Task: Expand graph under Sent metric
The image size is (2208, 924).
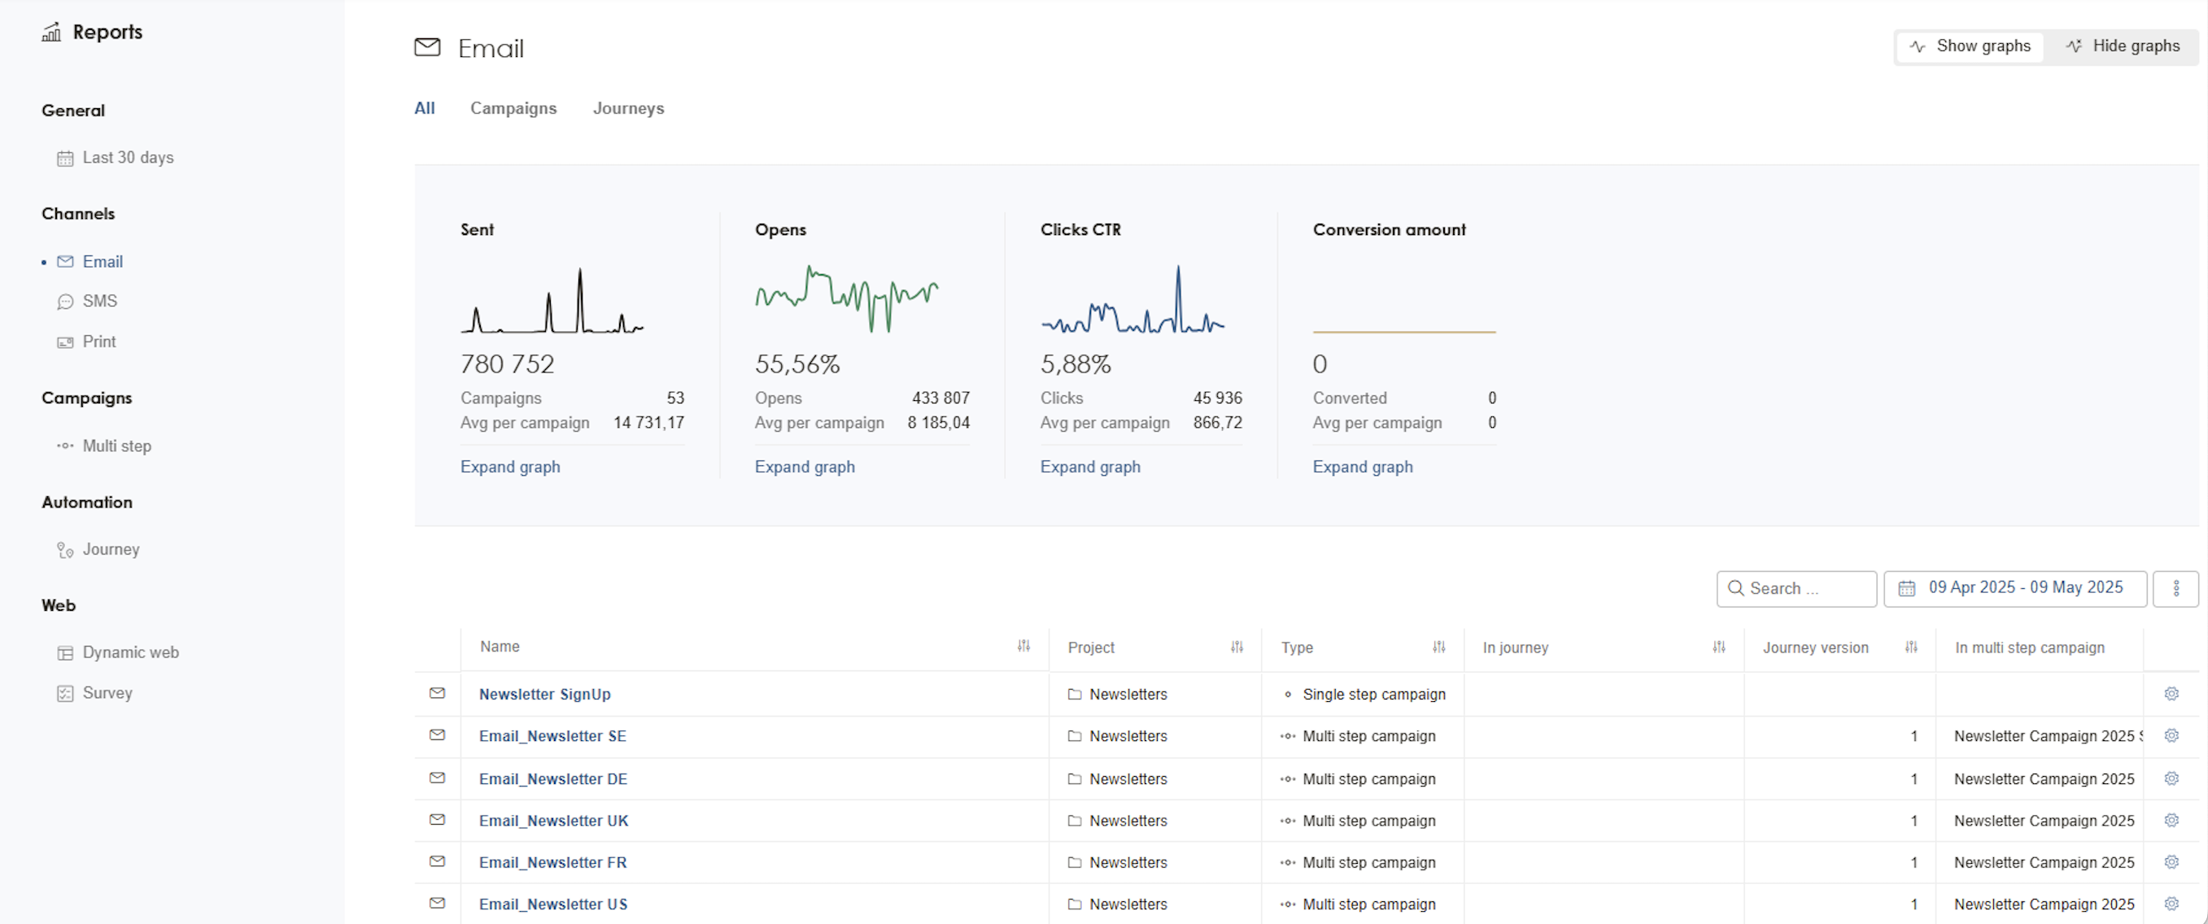Action: click(510, 467)
